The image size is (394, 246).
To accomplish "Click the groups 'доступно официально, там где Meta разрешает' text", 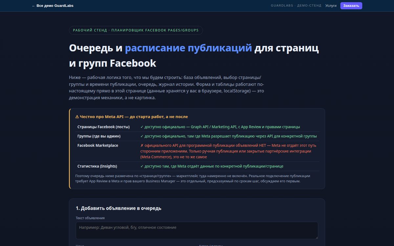I will [229, 136].
